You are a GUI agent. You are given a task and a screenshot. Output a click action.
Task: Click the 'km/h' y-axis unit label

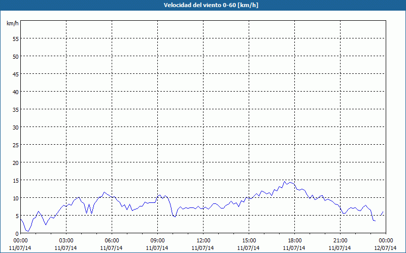[12, 23]
